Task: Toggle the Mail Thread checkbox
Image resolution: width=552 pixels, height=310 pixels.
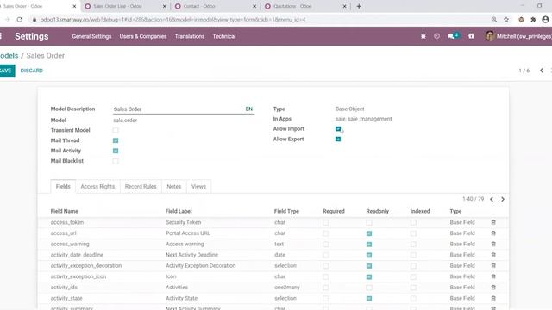Action: [x=116, y=140]
